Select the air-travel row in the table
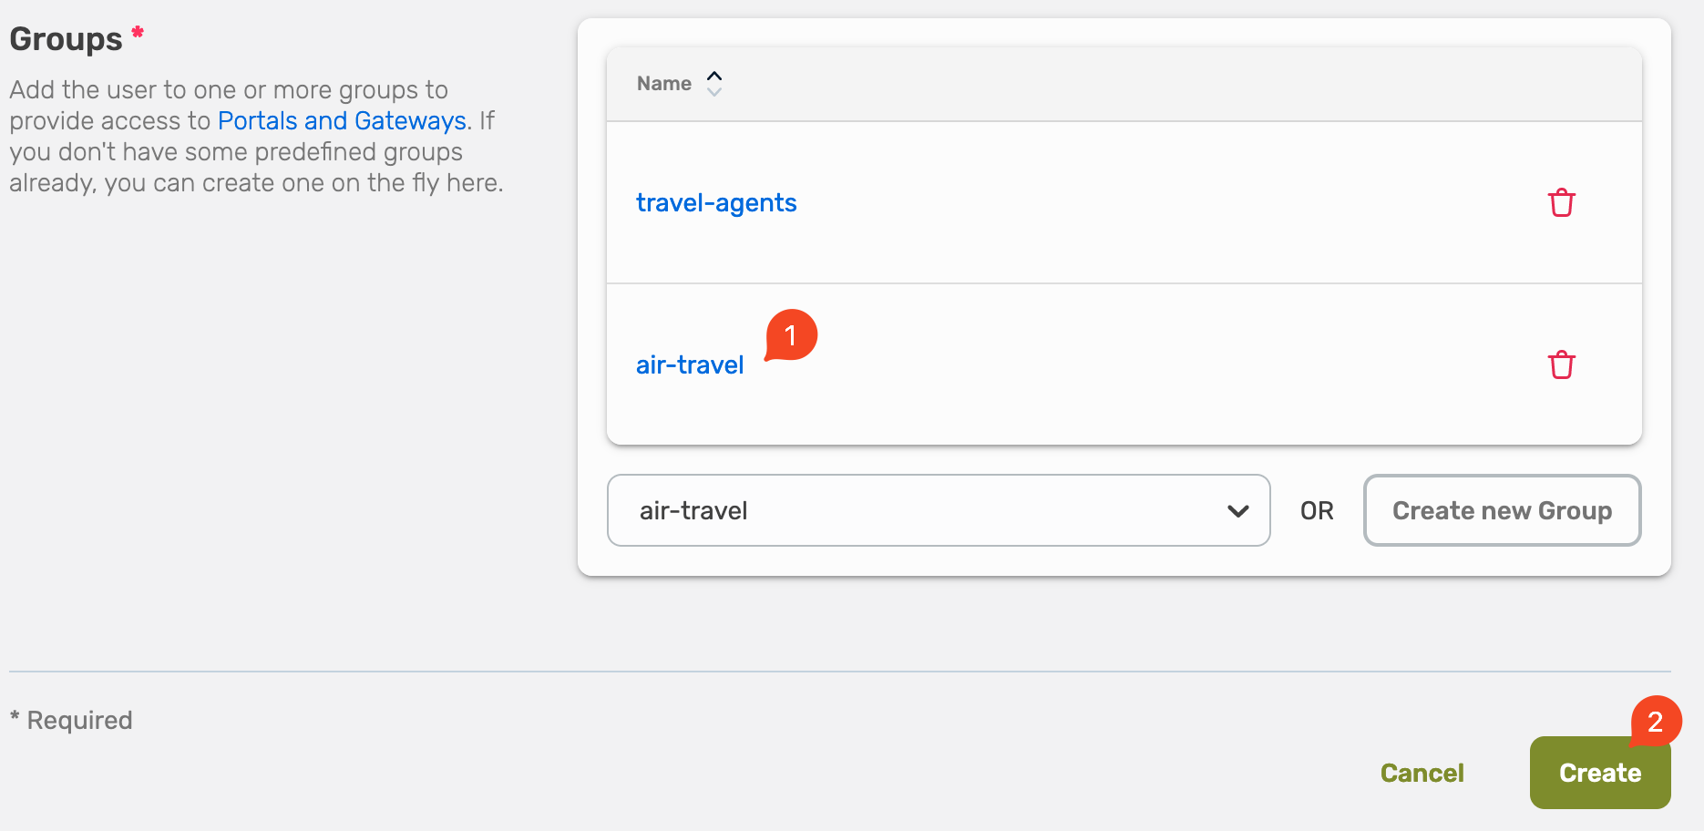The width and height of the screenshot is (1704, 831). click(x=690, y=364)
